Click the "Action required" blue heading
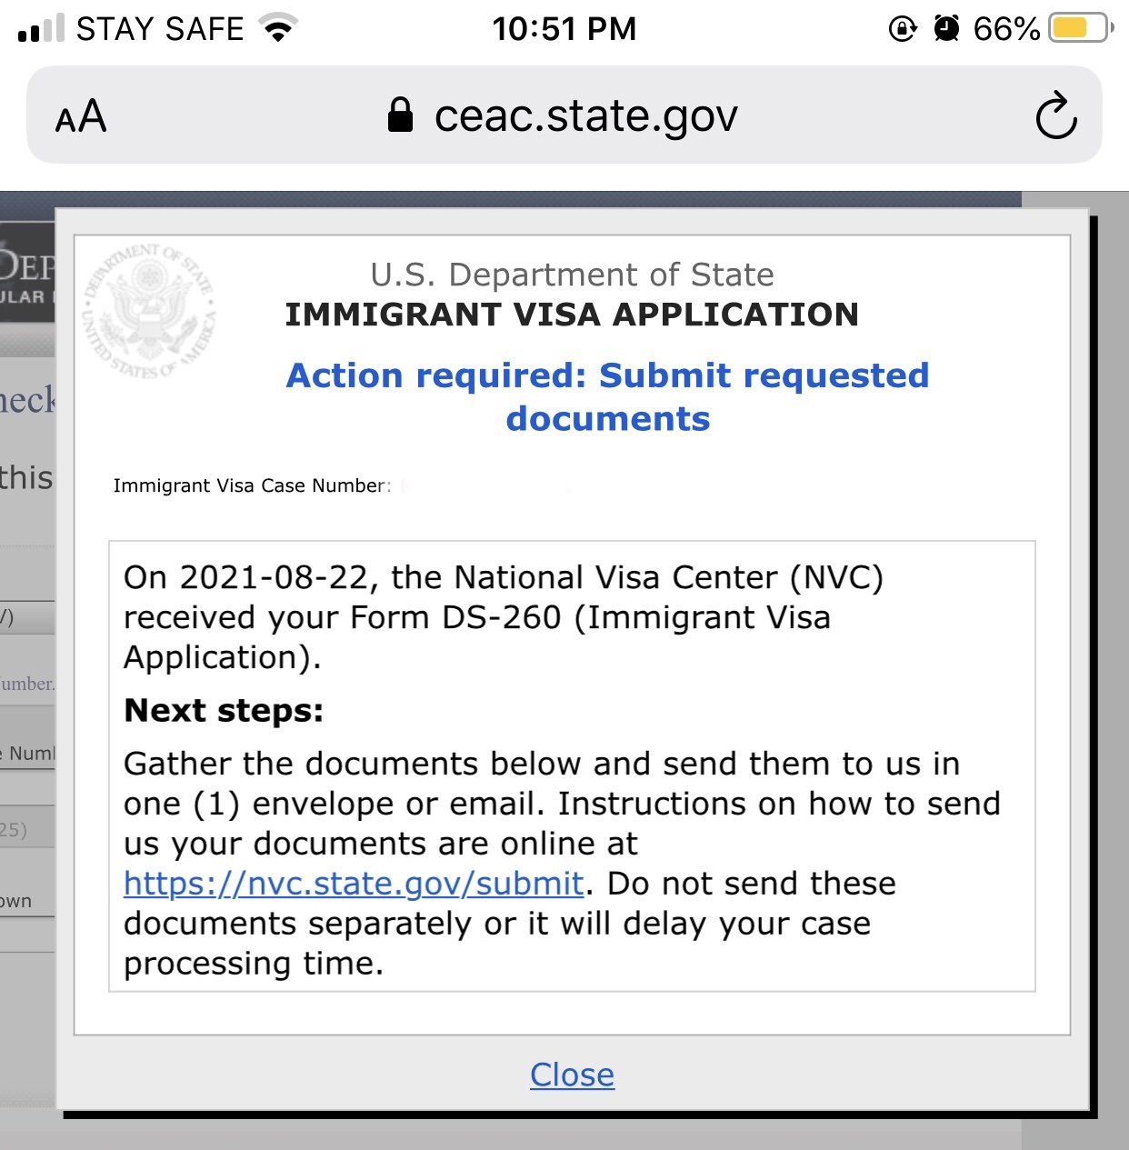Viewport: 1129px width, 1150px height. point(607,396)
